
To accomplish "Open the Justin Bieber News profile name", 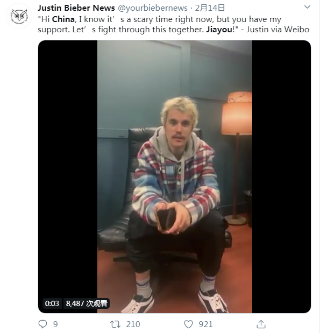I will tap(76, 8).
